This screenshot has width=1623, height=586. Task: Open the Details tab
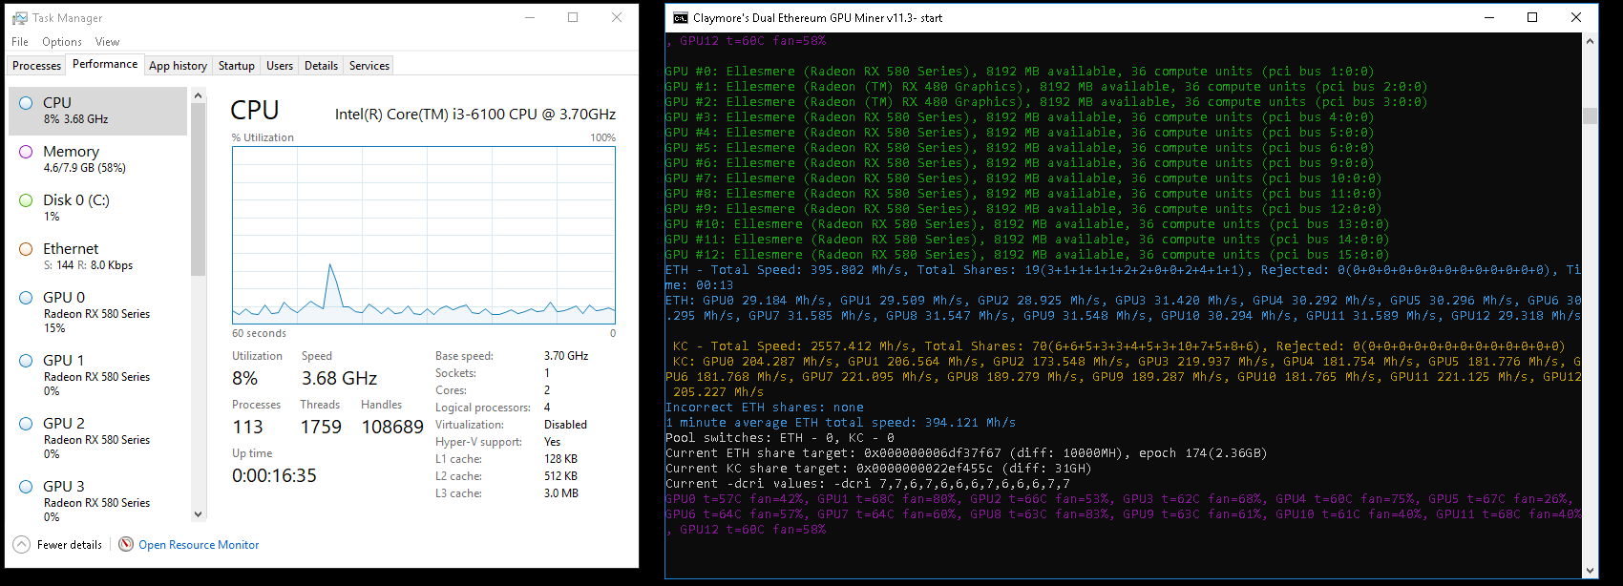321,66
